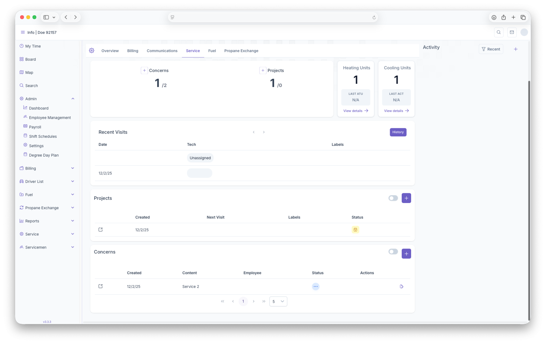Click the hamburger menu icon
The height and width of the screenshot is (344, 546).
pyautogui.click(x=23, y=32)
